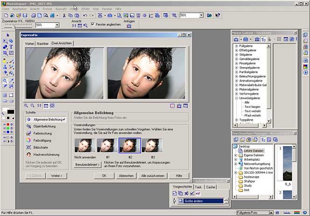The width and height of the screenshot is (310, 216).
Task: Toggle the Fenster angleichen checkbox
Action: pyautogui.click(x=92, y=24)
